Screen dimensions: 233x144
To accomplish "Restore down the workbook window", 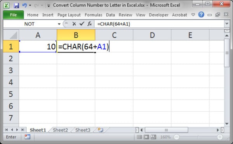I will 218,15.
